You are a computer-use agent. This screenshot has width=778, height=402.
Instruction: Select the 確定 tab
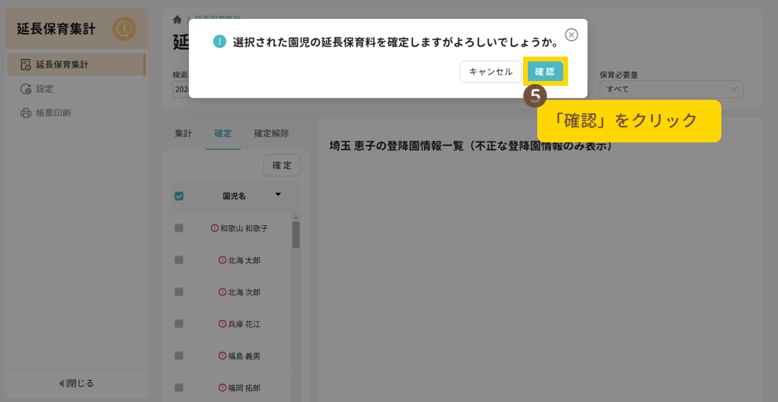pos(223,134)
